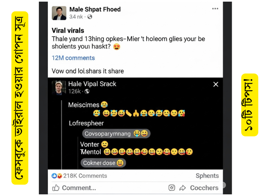Click the globe privacy icon beside 34 nk
Screen dimensions: 262x196
90,17
